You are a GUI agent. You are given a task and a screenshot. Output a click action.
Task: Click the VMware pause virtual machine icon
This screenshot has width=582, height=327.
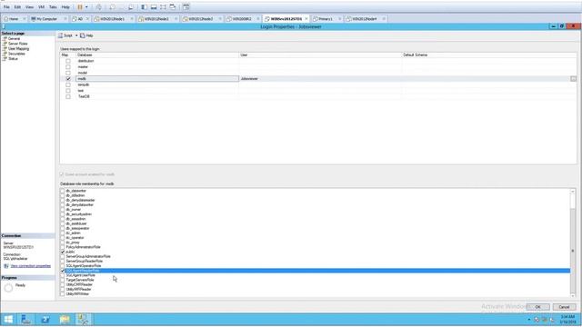click(x=80, y=7)
